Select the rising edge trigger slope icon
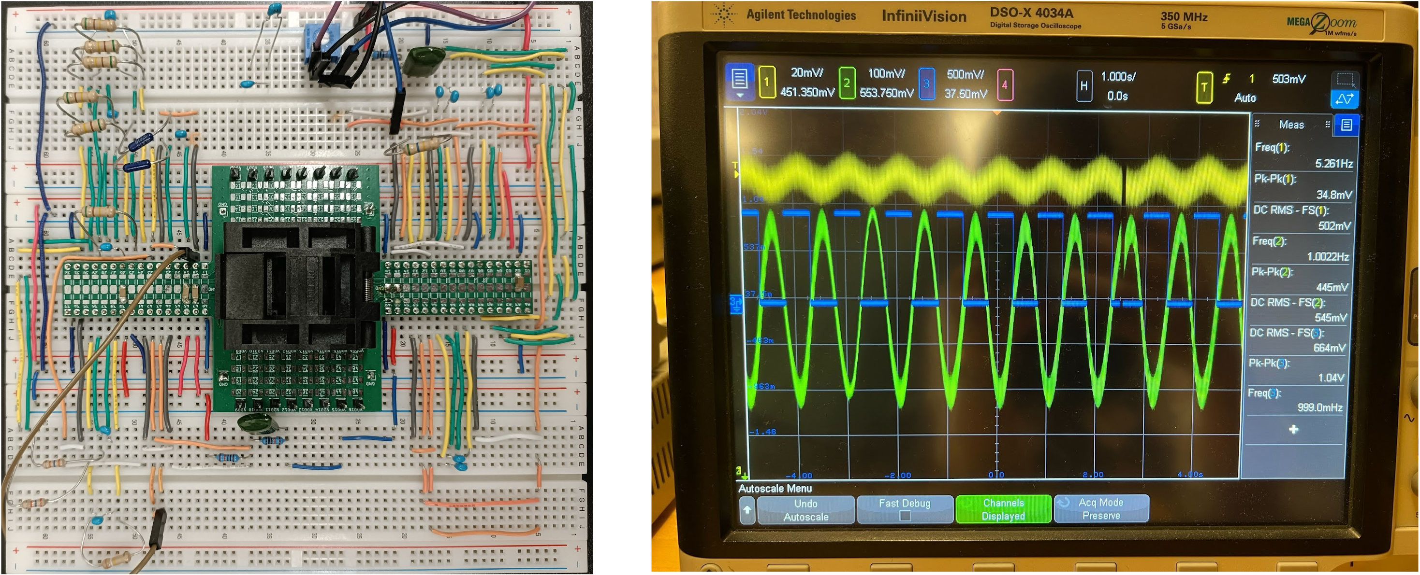Screen dimensions: 1420x575 1226,79
